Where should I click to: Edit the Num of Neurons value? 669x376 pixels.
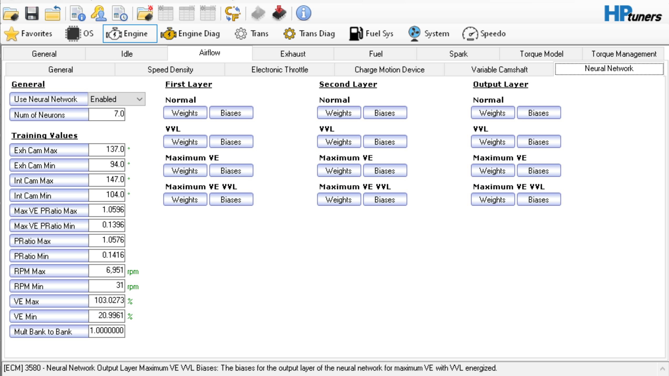tap(107, 114)
